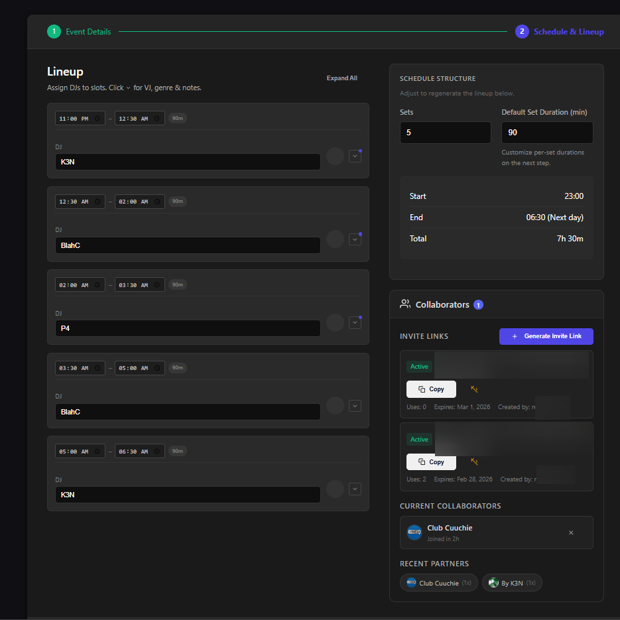This screenshot has height=620, width=620.
Task: Click the avatar circle beside the P4 DJ field
Action: [335, 323]
